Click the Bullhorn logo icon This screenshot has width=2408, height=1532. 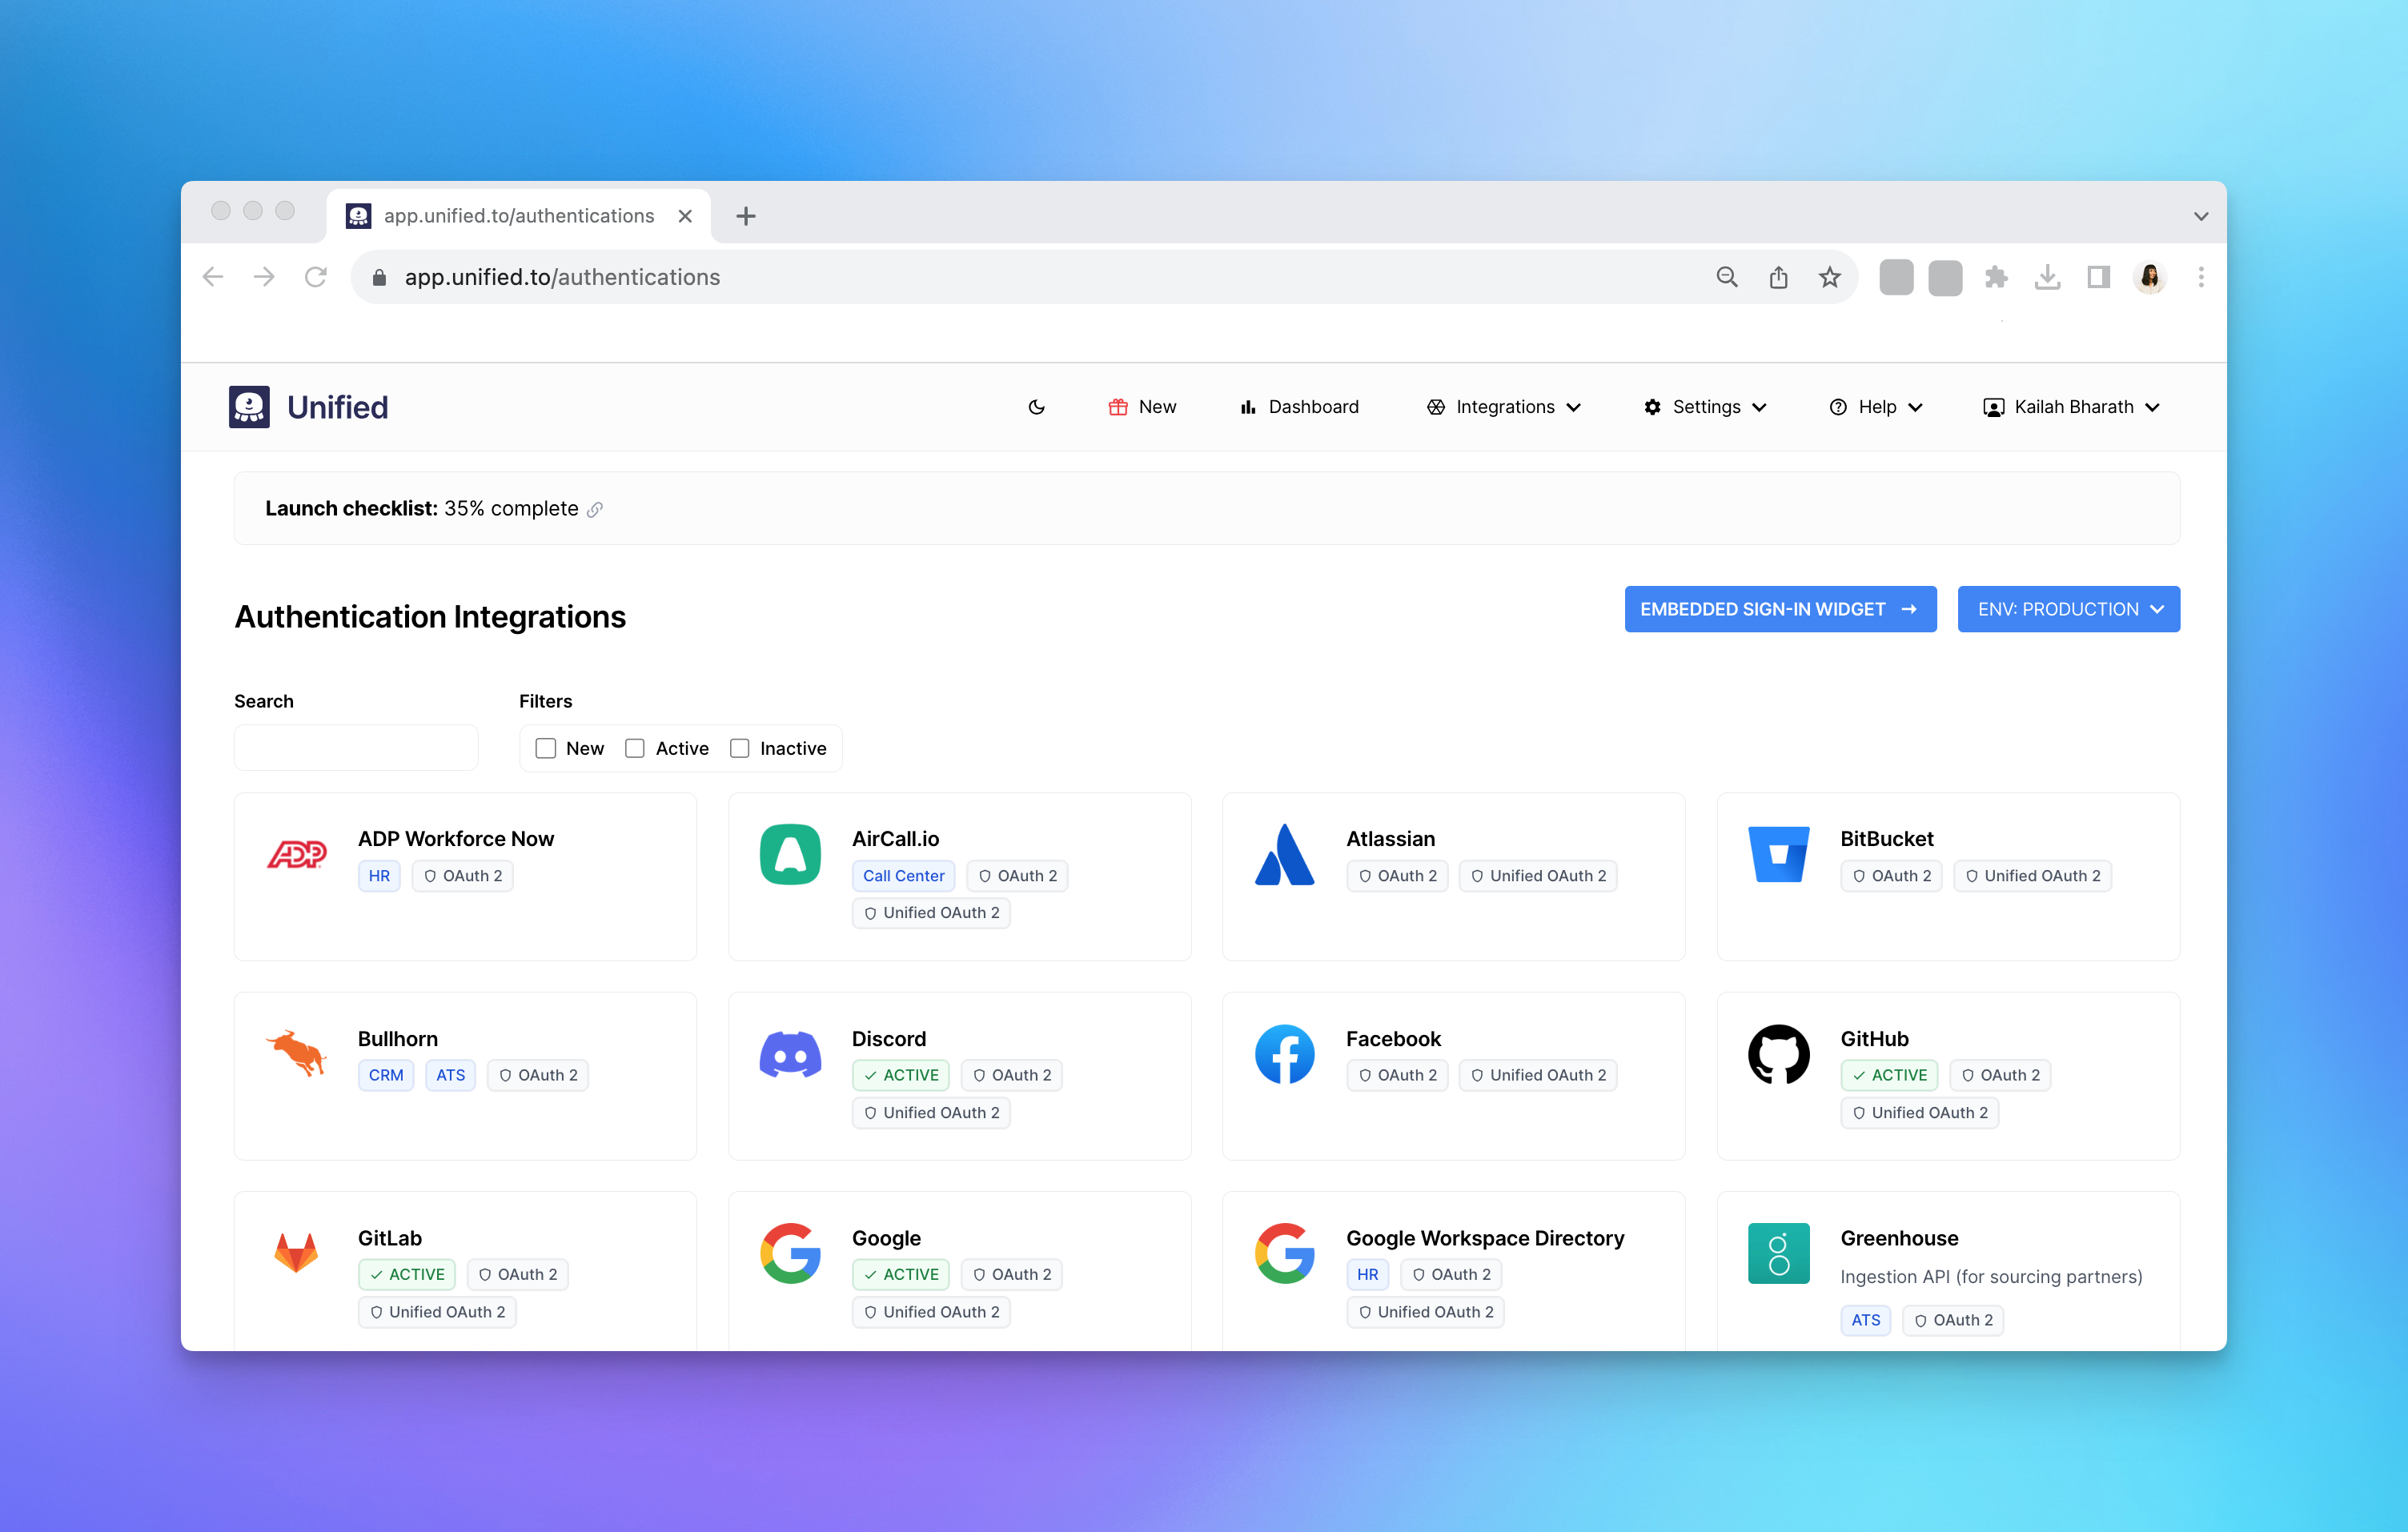point(296,1054)
